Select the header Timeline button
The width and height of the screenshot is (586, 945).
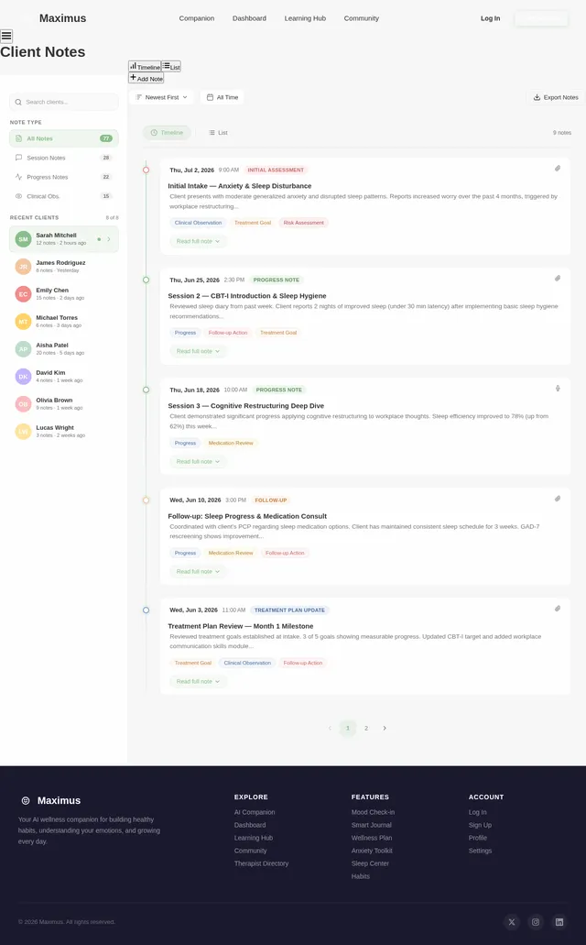coord(145,66)
